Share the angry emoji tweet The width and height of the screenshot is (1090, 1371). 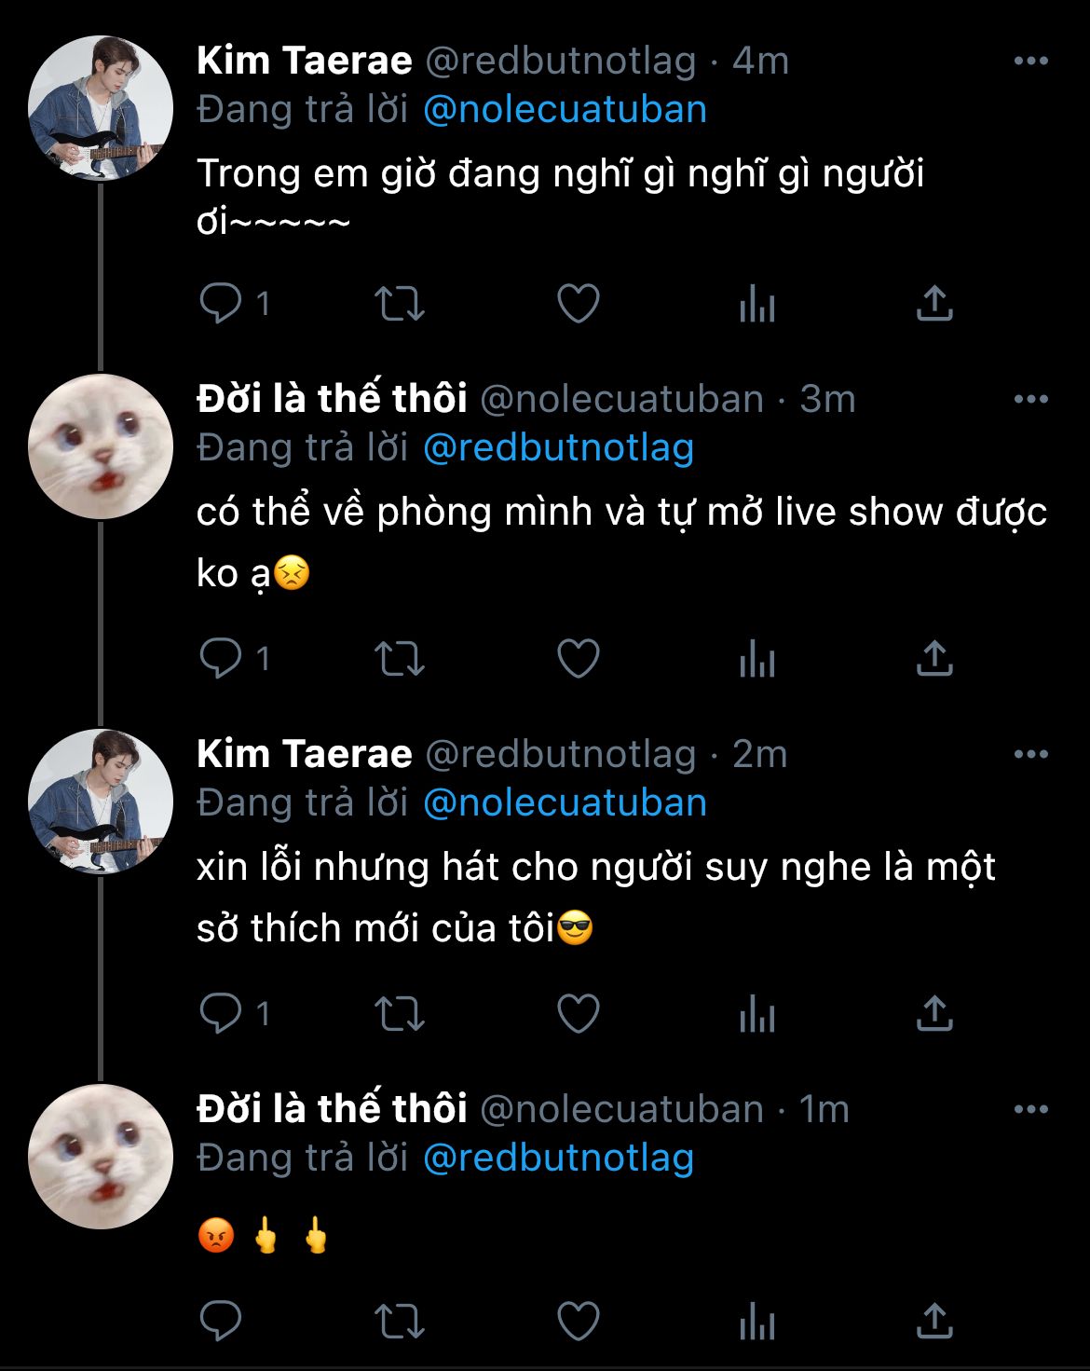(x=934, y=1321)
